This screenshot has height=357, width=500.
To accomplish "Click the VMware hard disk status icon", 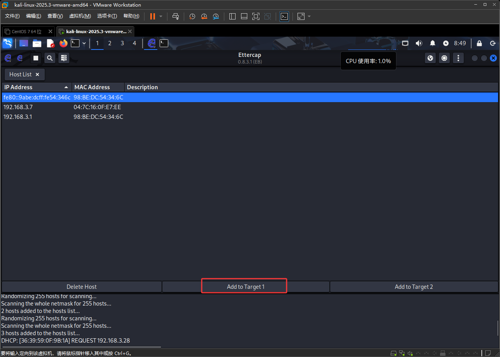I will point(394,353).
